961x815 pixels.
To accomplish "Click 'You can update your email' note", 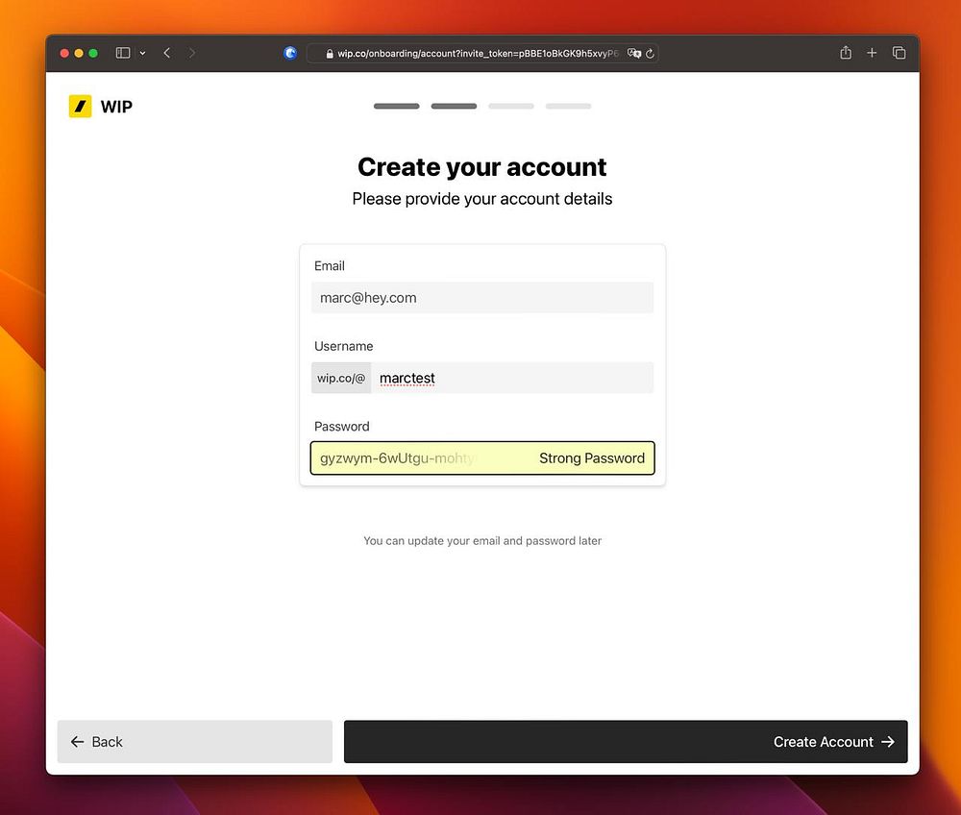I will pos(482,540).
